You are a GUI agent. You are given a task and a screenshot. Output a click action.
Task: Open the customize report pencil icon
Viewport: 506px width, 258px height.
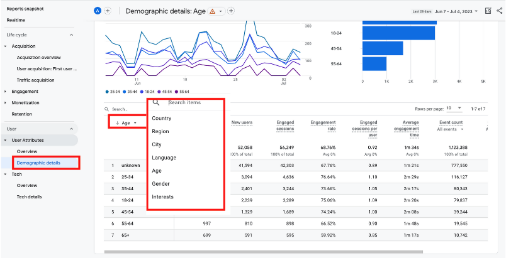point(488,11)
